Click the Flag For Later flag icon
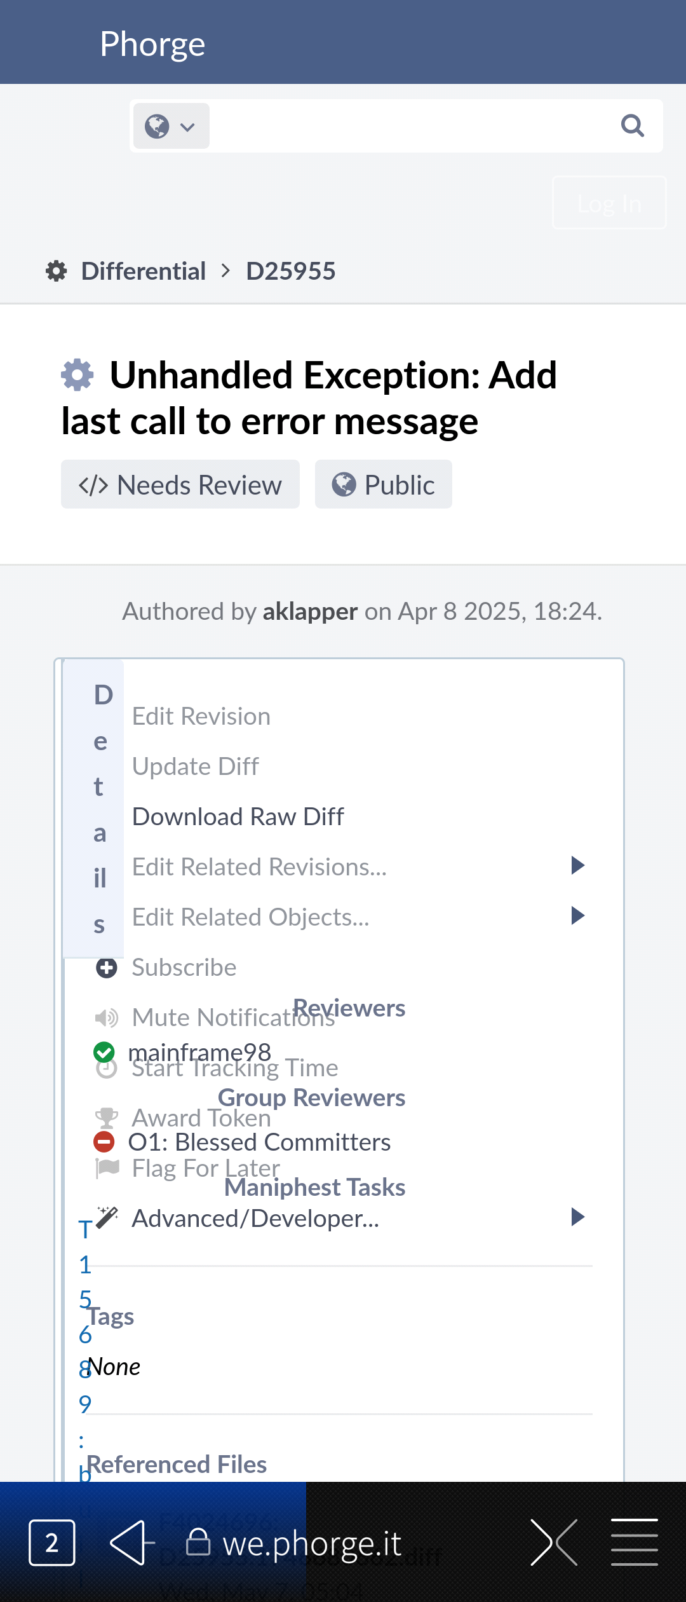The height and width of the screenshot is (1602, 686). [107, 1168]
